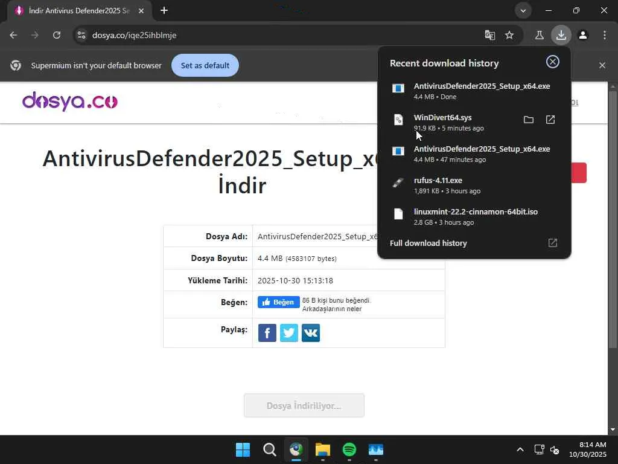
Task: Open rufus-4.11.exe download entry
Action: 474,185
